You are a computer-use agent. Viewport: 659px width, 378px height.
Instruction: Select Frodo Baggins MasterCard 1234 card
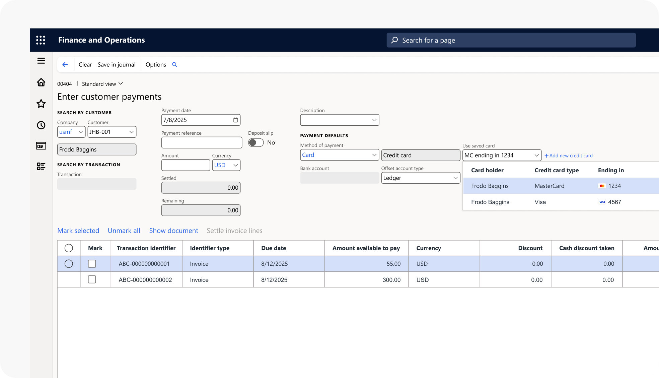[561, 186]
